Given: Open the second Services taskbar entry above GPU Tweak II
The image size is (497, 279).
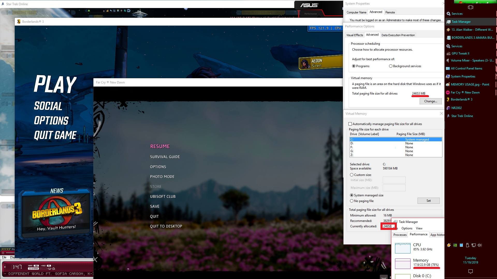Looking at the screenshot, I should click(x=470, y=46).
